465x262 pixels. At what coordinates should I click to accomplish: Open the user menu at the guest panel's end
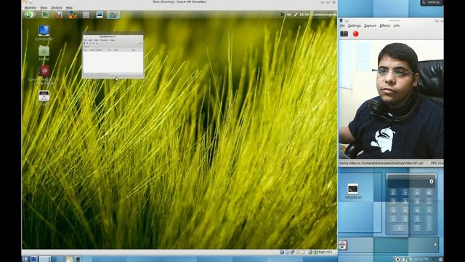coord(323,15)
